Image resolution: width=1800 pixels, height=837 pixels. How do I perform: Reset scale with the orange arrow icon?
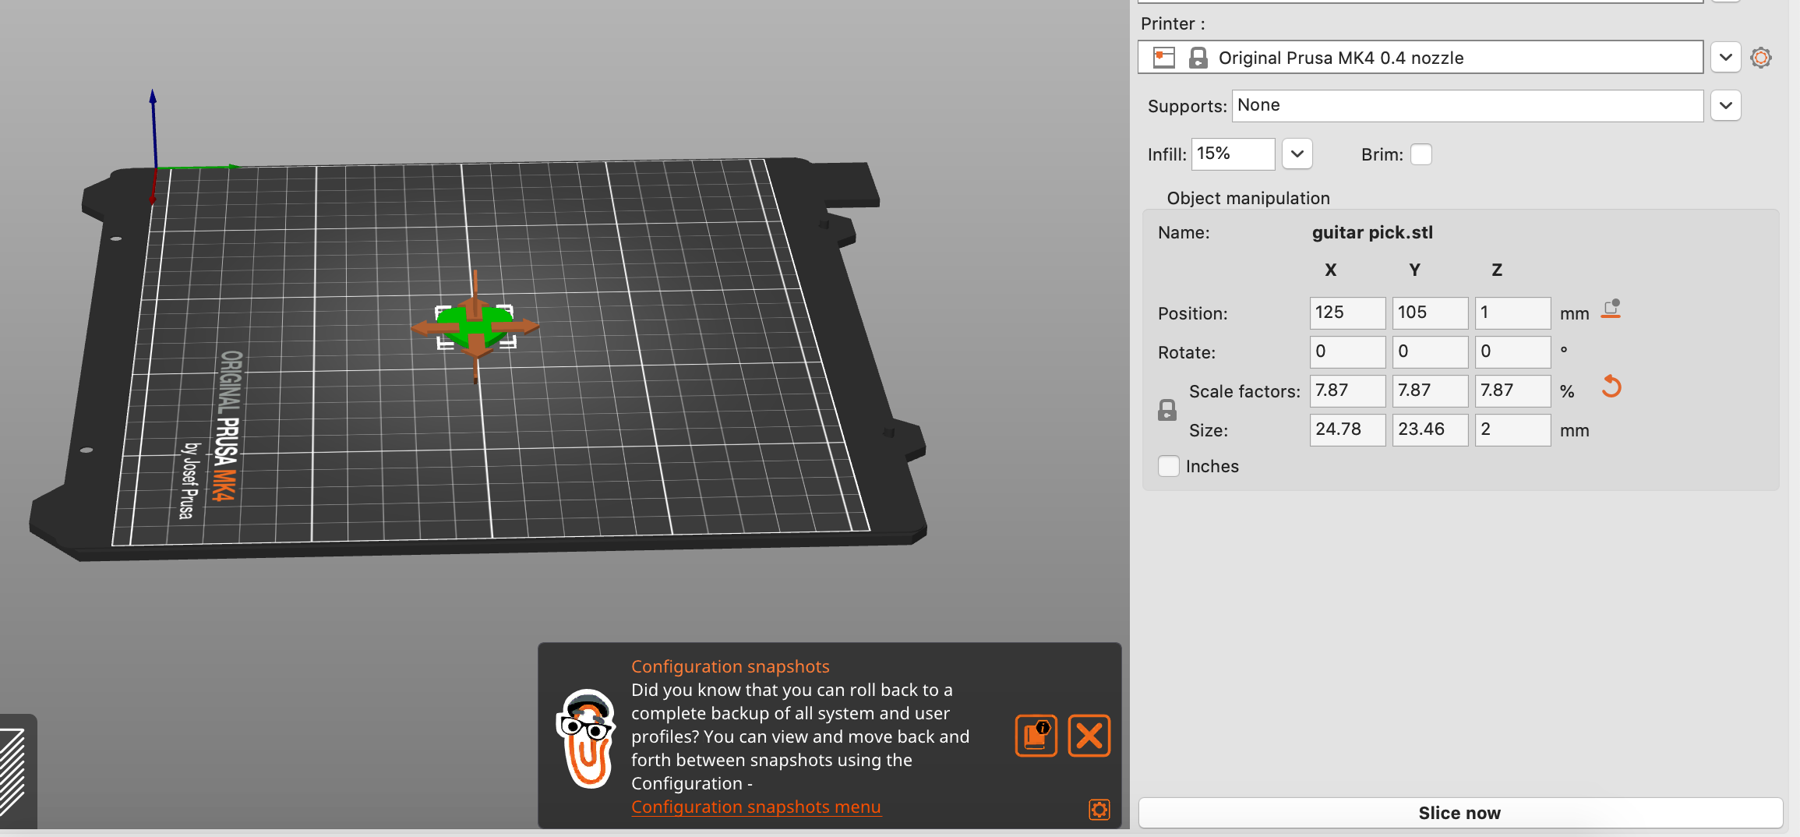coord(1611,387)
